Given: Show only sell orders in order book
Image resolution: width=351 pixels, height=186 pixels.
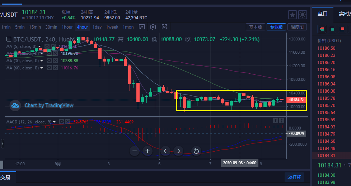Looking at the screenshot, I should click(x=342, y=29).
